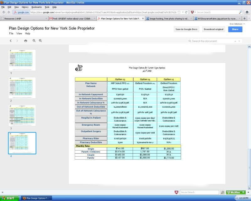Viewport: 251px width, 201px height.
Task: Open address bar history dropdown arrow
Action: [x=183, y=12]
